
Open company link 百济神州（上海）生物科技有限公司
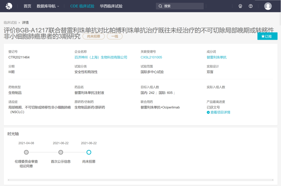[x=101, y=57]
